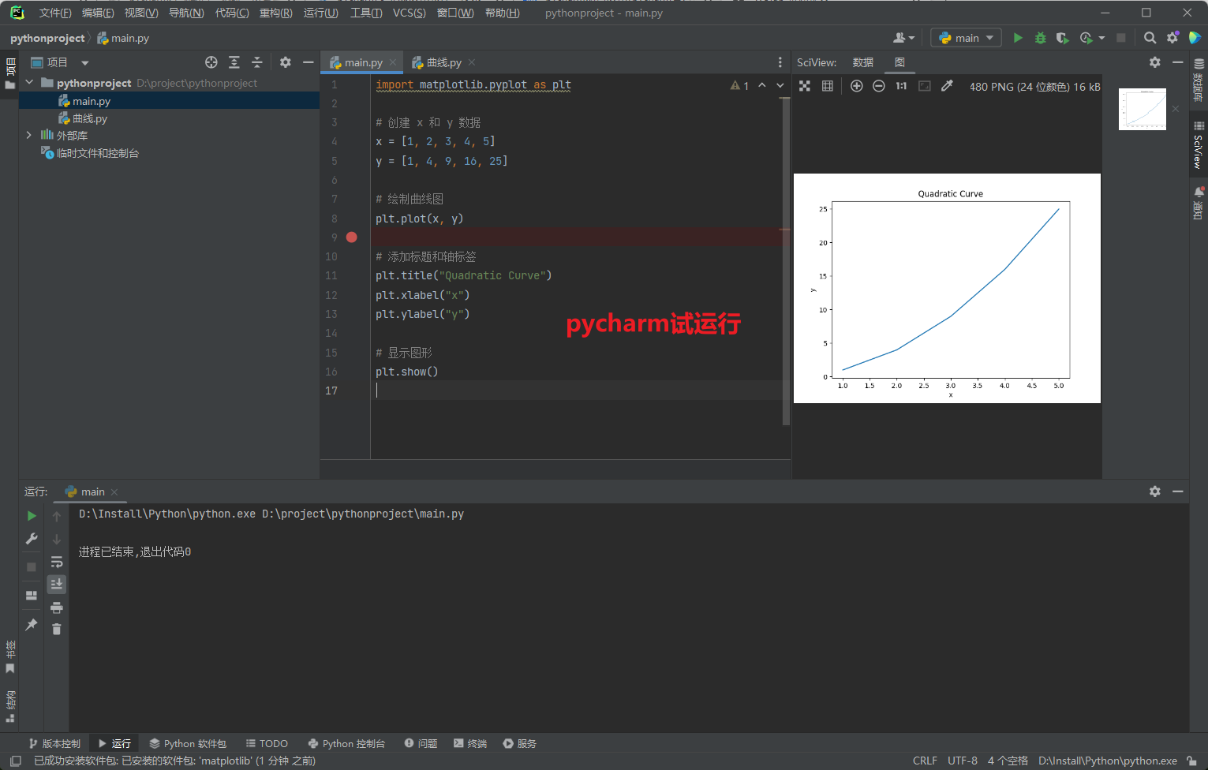Zoom in on the SciView plot
Viewport: 1208px width, 770px height.
click(x=857, y=86)
